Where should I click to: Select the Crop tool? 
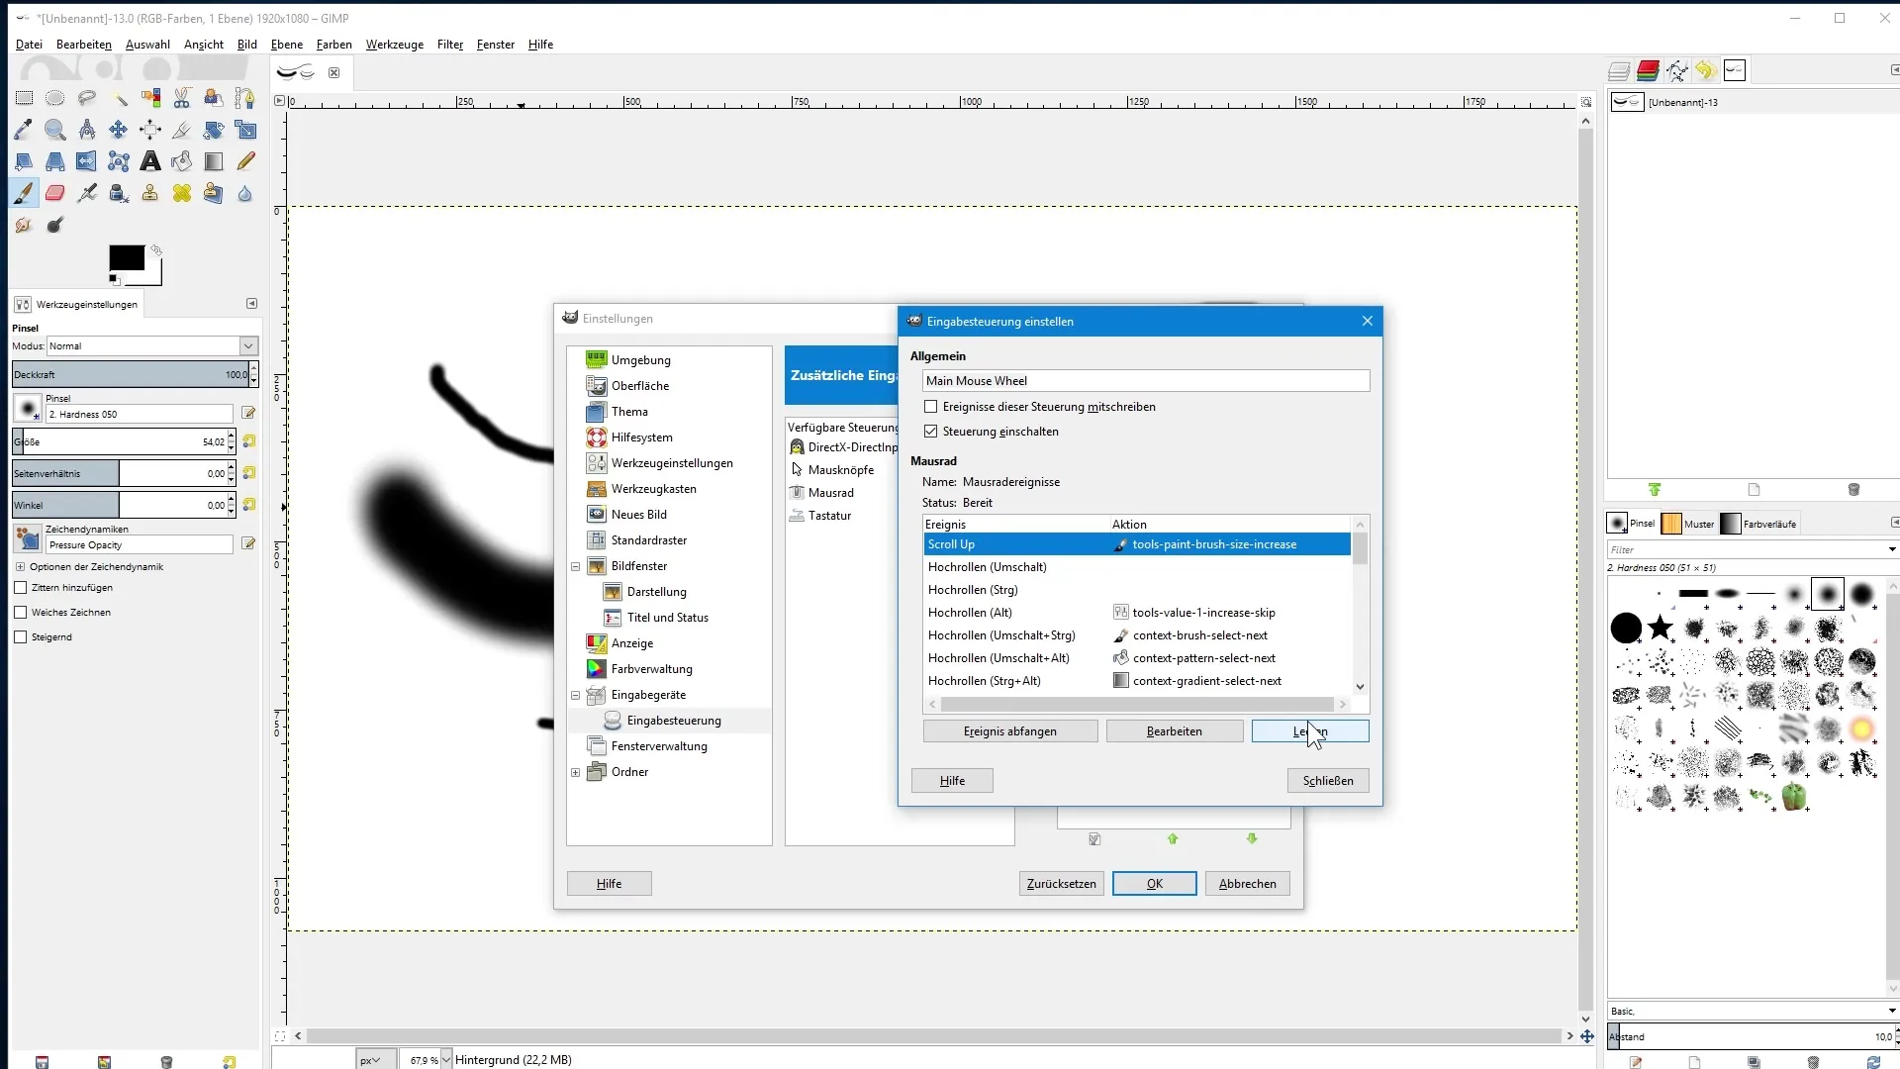coord(182,130)
